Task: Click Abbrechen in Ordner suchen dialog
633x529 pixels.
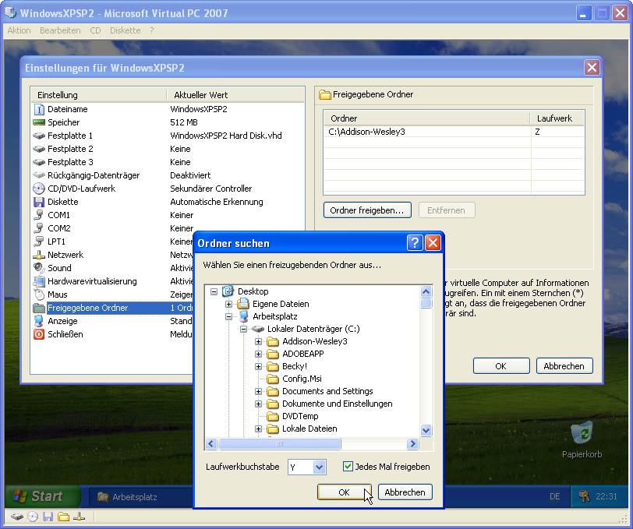Action: (x=405, y=492)
